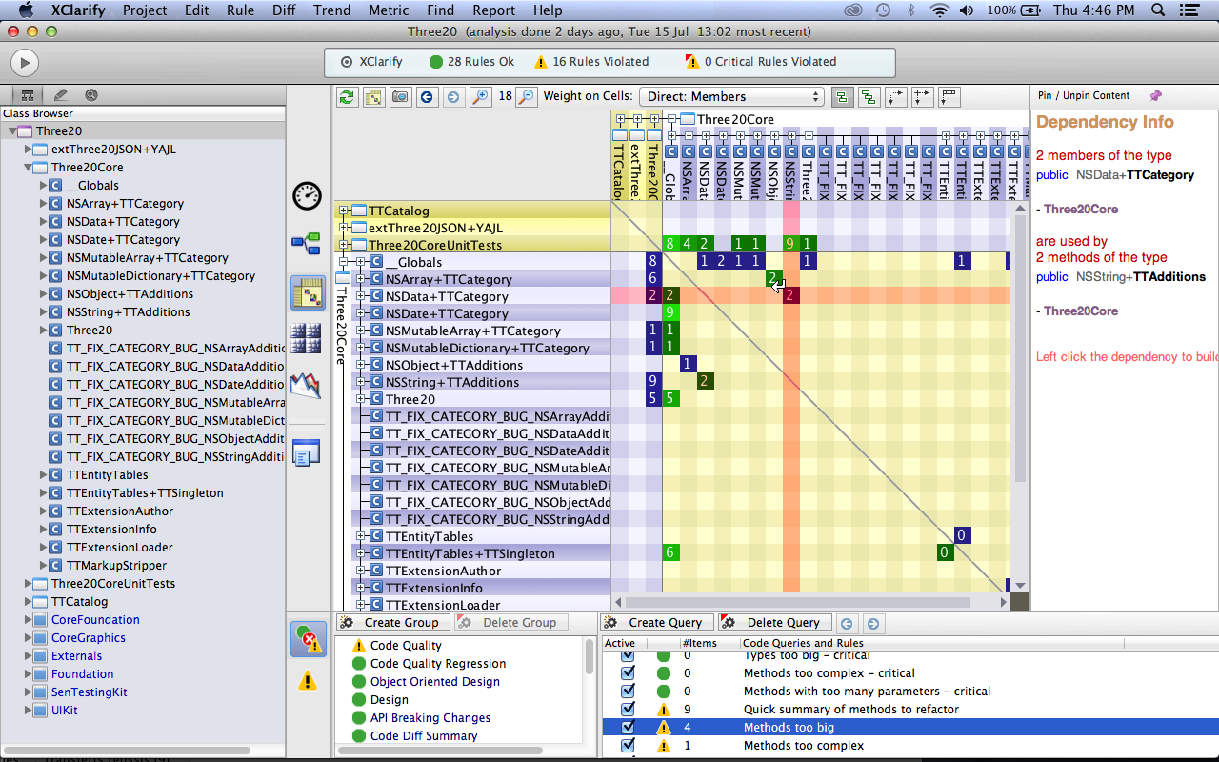The height and width of the screenshot is (762, 1219).
Task: Toggle the first green hierarchy display button
Action: point(842,96)
